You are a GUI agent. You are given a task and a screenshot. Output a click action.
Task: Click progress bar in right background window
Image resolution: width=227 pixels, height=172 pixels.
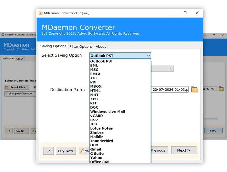click(210, 119)
